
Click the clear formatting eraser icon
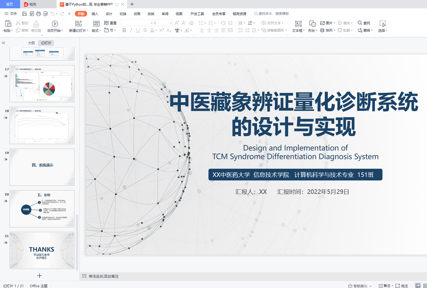pos(191,23)
